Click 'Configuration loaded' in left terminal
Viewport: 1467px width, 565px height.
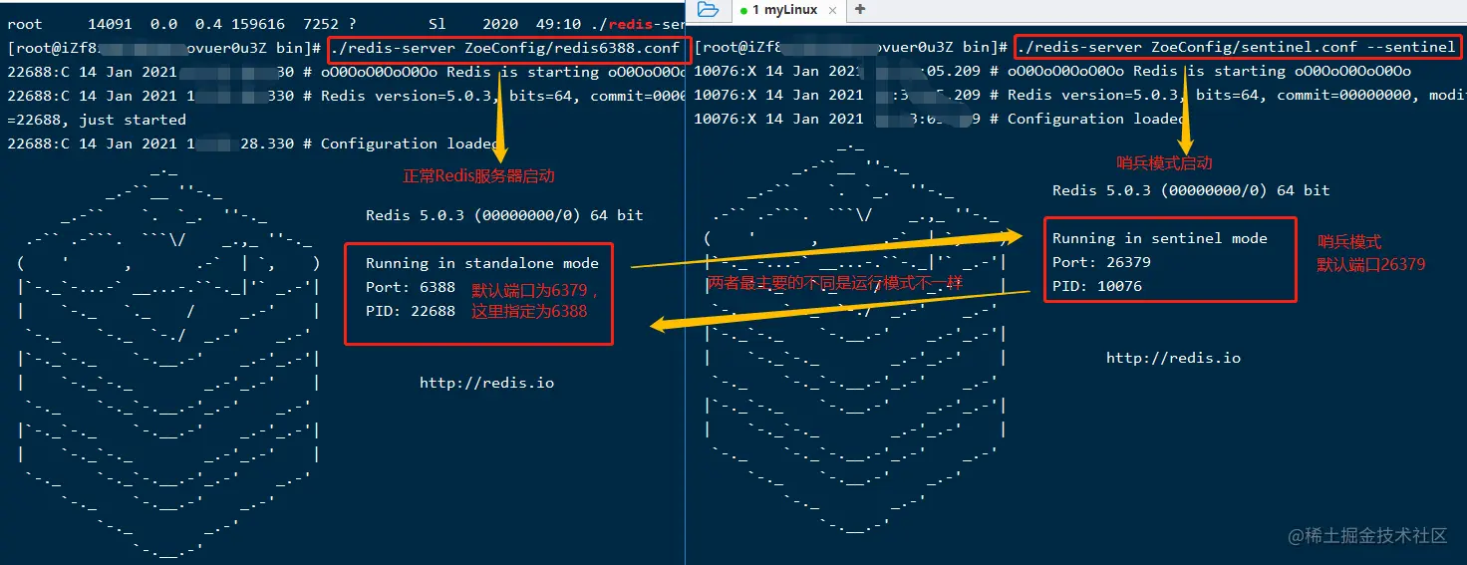coord(410,143)
